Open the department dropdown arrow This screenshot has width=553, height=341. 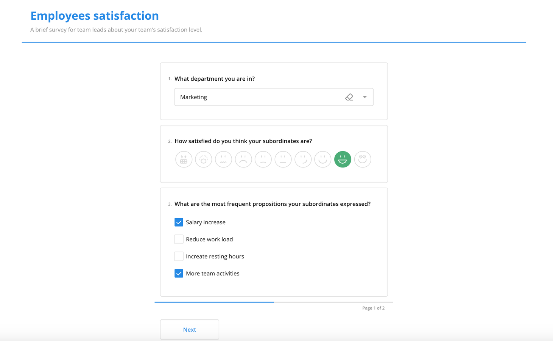[x=365, y=97]
